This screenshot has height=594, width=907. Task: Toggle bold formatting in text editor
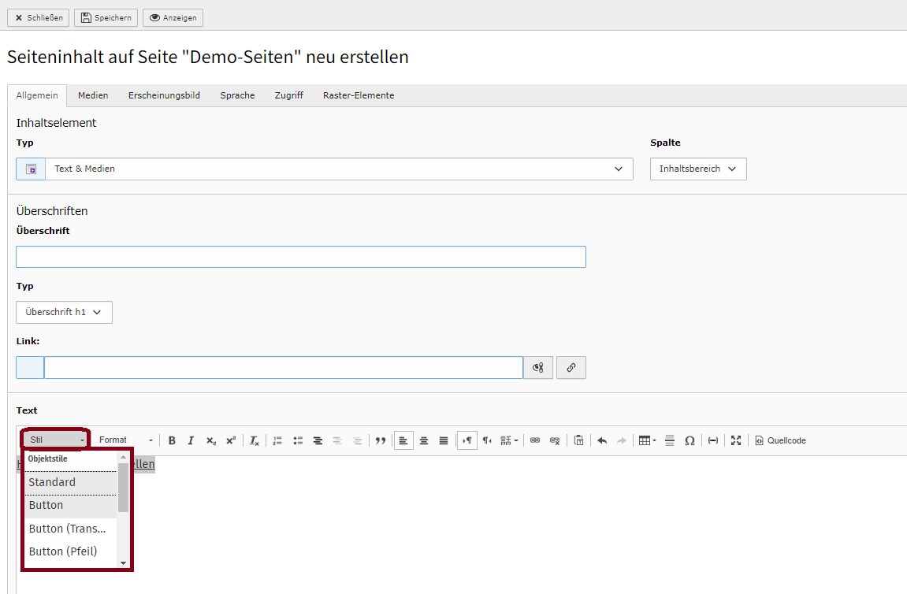[x=172, y=440]
